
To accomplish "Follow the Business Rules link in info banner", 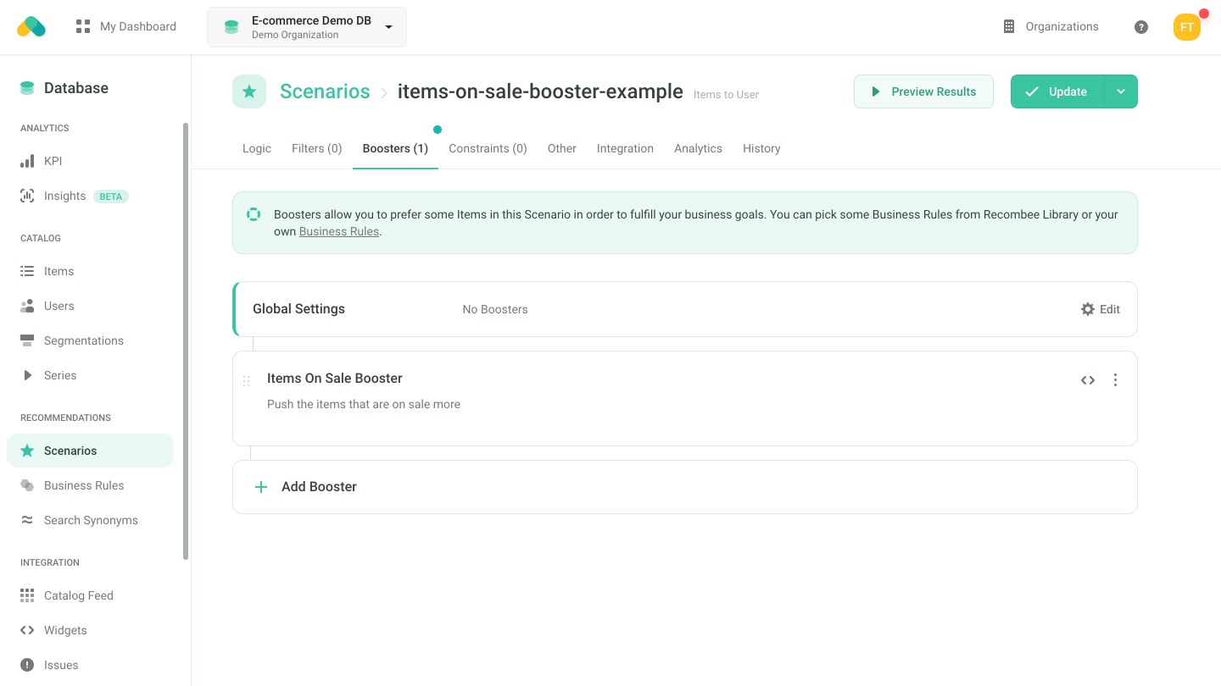I will coord(338,231).
